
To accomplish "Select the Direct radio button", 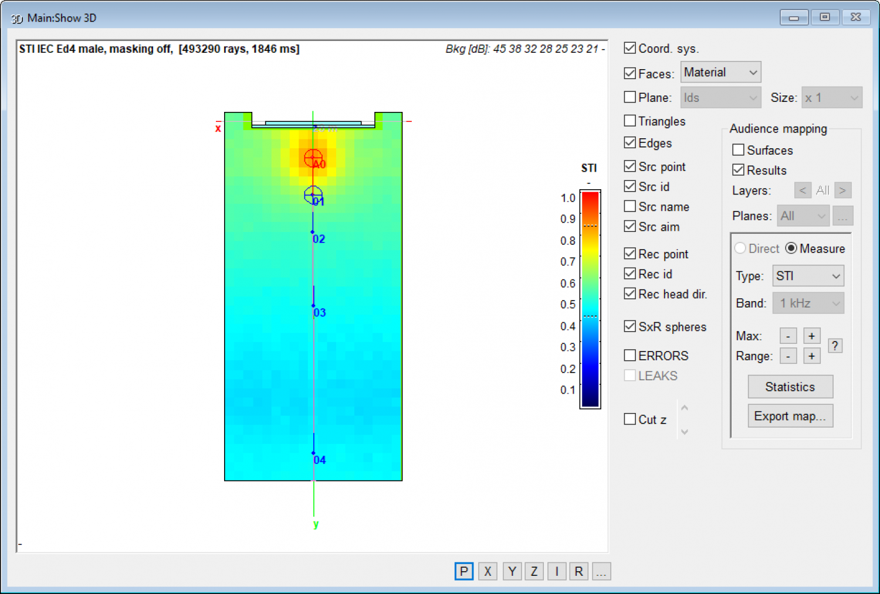I will coord(740,248).
